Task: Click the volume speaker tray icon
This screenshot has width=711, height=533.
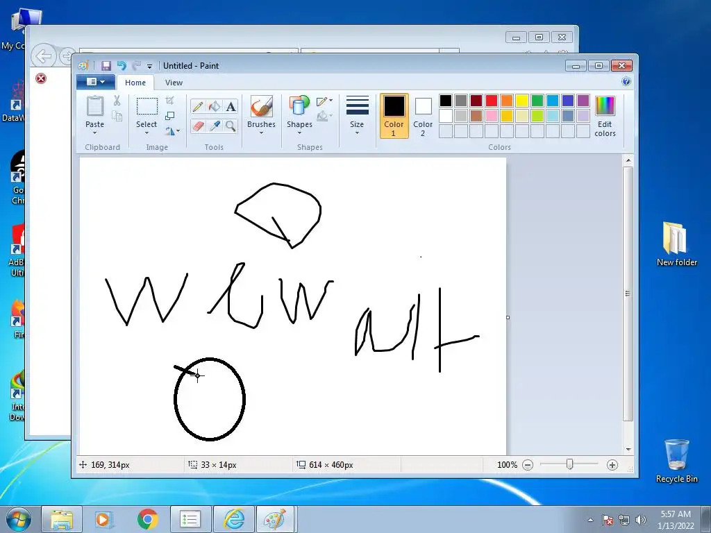Action: pyautogui.click(x=641, y=520)
